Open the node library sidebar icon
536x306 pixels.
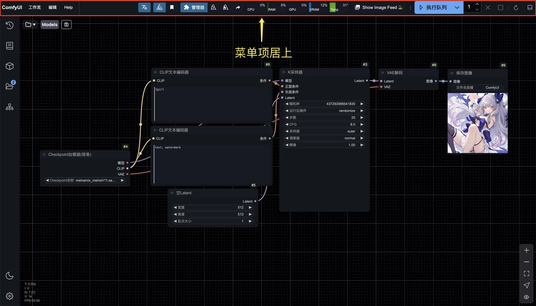point(10,46)
